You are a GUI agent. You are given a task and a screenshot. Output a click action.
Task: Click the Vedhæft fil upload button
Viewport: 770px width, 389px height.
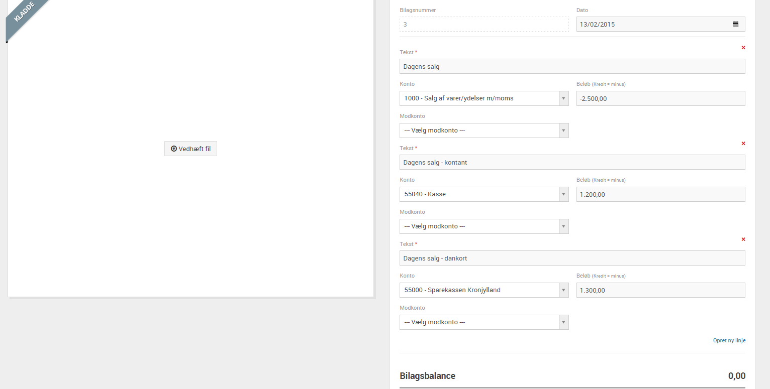click(190, 149)
